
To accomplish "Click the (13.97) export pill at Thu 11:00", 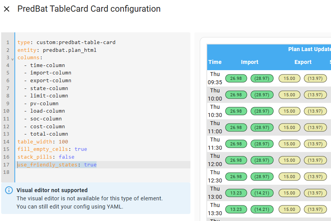I will (x=315, y=127).
